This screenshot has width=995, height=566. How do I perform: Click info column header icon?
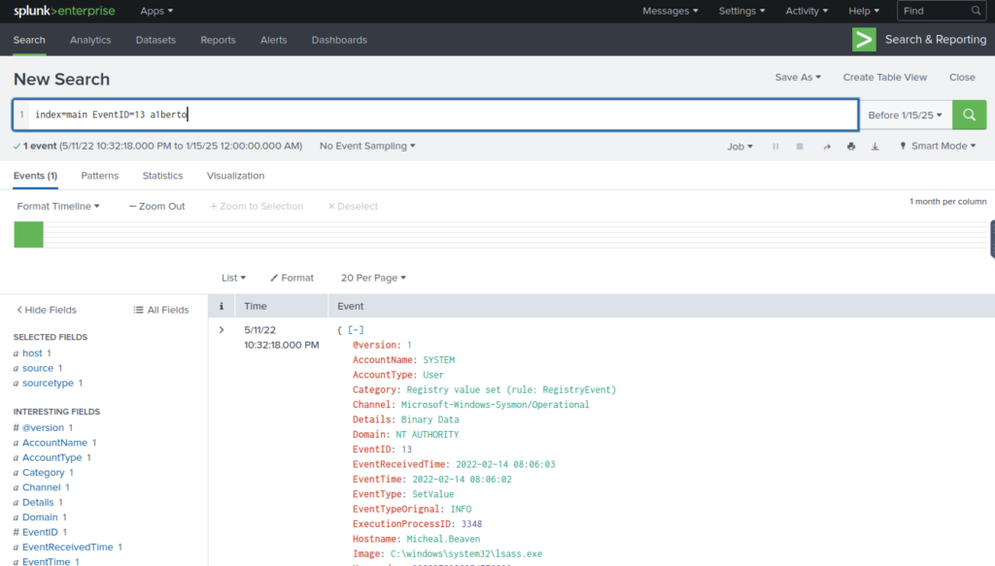coord(222,306)
